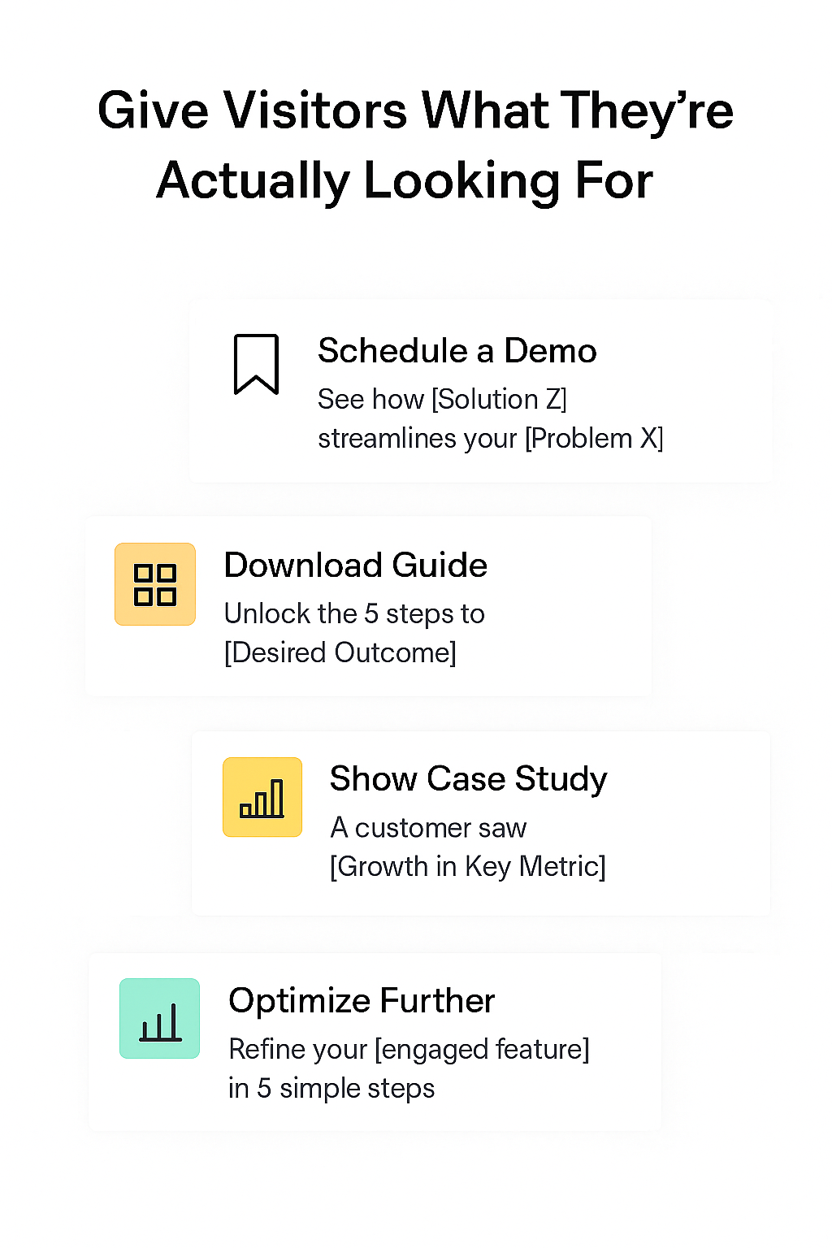Open the Schedule a Demo title
The image size is (832, 1248).
click(x=457, y=351)
